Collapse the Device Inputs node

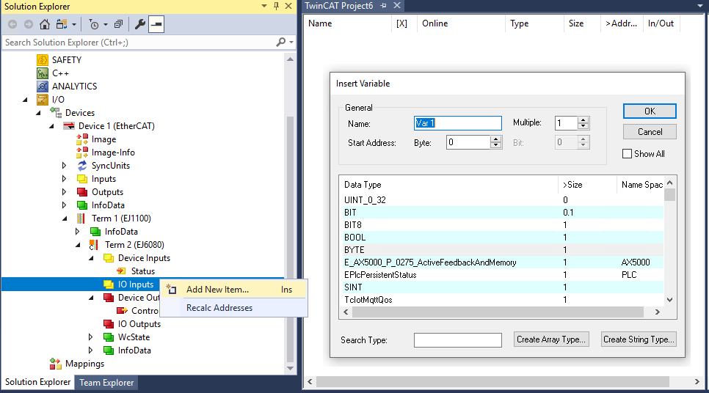91,258
